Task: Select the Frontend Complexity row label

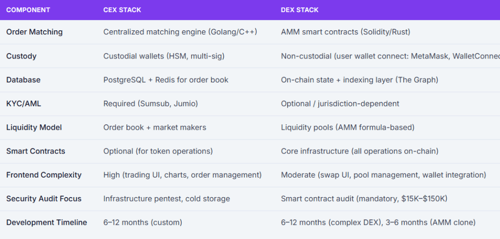Action: coord(44,175)
